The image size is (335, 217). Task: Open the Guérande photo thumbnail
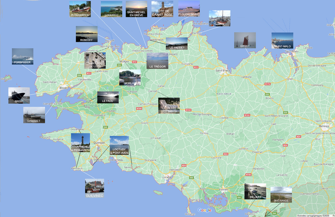(281, 194)
